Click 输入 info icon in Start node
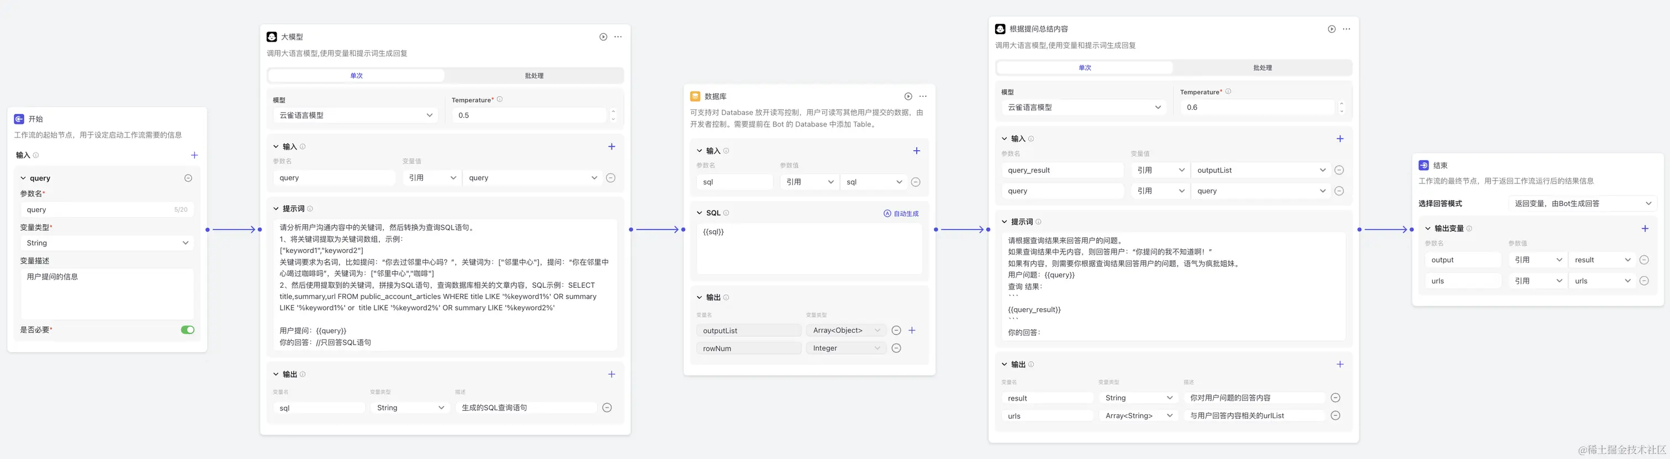Viewport: 1670px width, 459px height. pyautogui.click(x=36, y=156)
